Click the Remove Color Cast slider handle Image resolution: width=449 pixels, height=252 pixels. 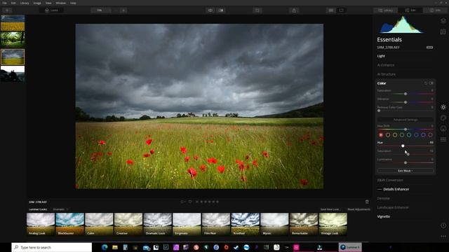(x=379, y=111)
